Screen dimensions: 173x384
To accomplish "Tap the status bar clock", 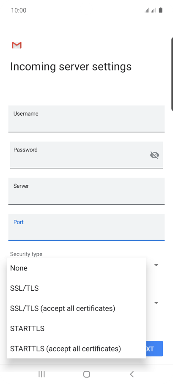I will pos(19,10).
